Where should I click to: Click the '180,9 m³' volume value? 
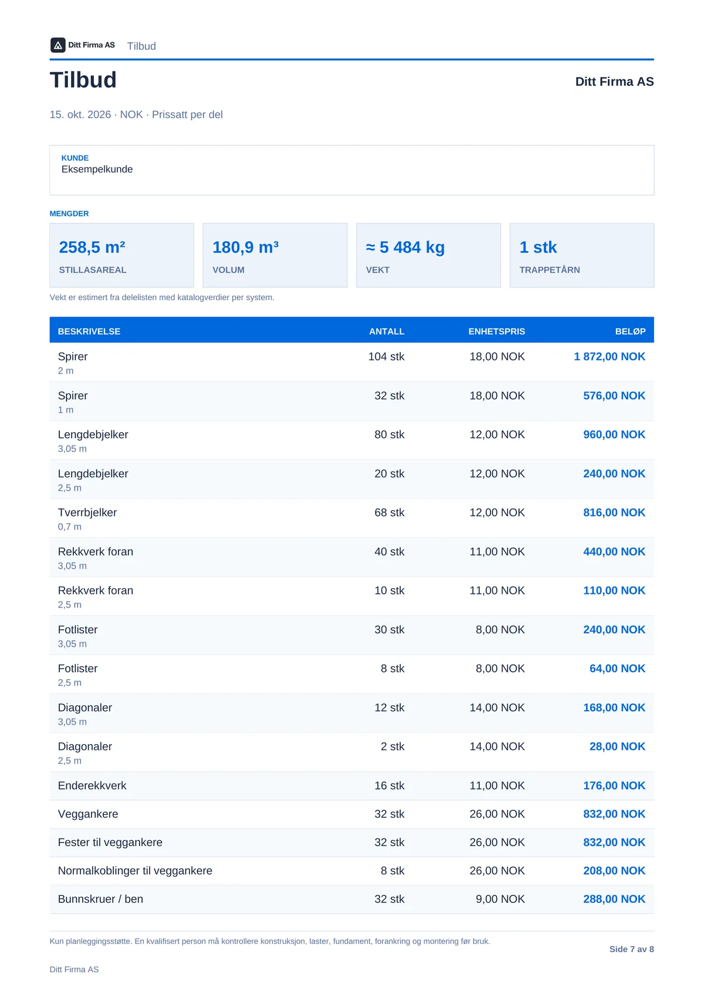click(x=245, y=247)
